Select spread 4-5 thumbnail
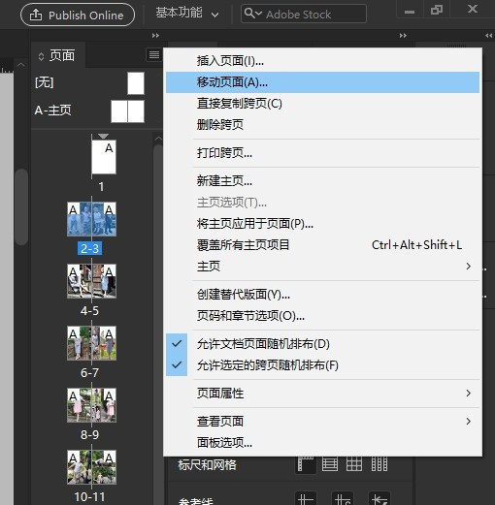The image size is (495, 505). (x=91, y=281)
